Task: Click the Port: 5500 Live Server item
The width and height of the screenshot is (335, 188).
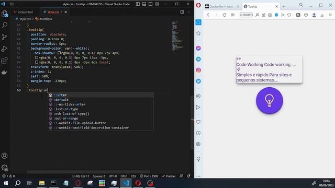Action: coord(149,176)
